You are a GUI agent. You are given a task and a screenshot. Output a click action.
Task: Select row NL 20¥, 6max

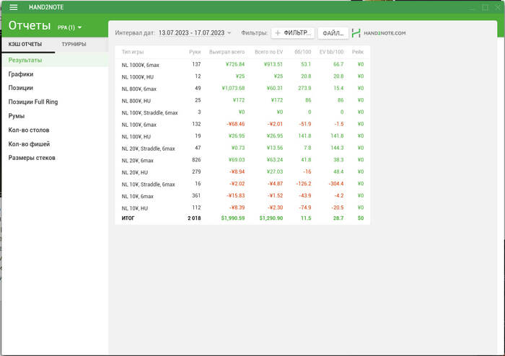point(242,160)
